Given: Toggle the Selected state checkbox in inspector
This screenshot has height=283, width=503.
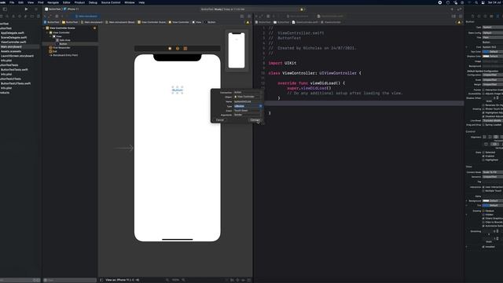Looking at the screenshot, I should (x=483, y=153).
